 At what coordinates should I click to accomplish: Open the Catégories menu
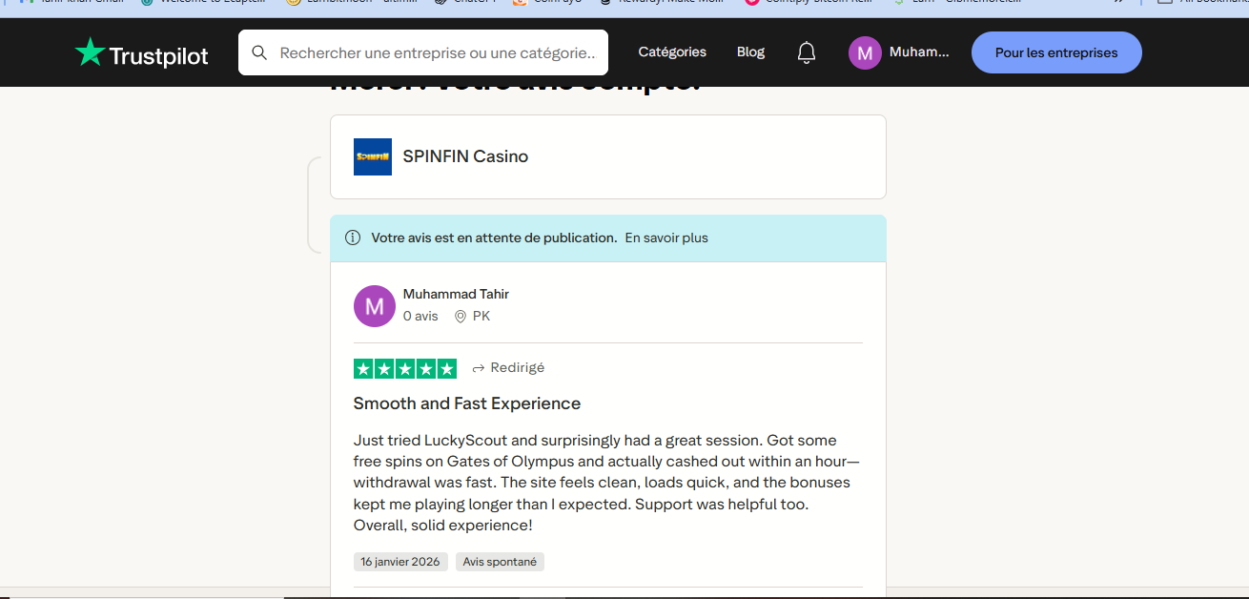672,52
